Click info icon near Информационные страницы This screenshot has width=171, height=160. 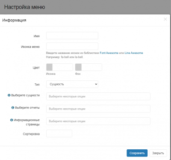coord(12,120)
